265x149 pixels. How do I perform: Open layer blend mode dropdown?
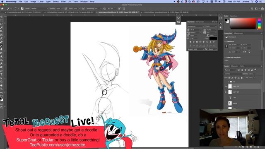coord(233,74)
